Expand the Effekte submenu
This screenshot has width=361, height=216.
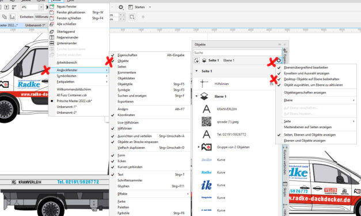150,194
